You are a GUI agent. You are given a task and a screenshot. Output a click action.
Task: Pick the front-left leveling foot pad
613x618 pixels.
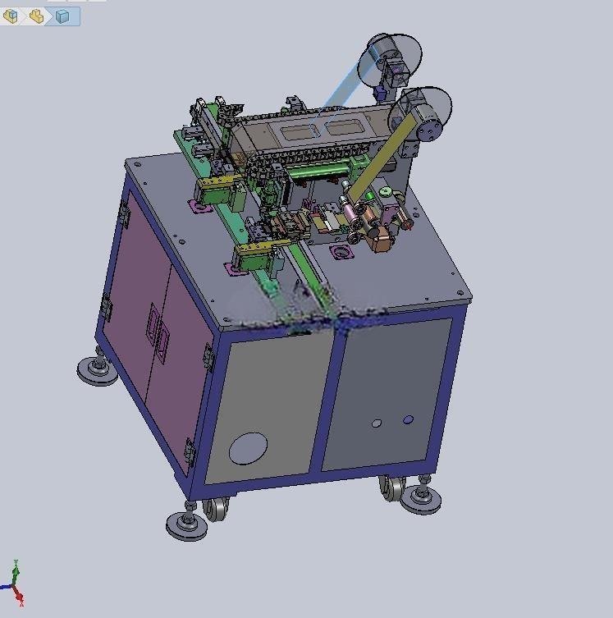tap(186, 527)
